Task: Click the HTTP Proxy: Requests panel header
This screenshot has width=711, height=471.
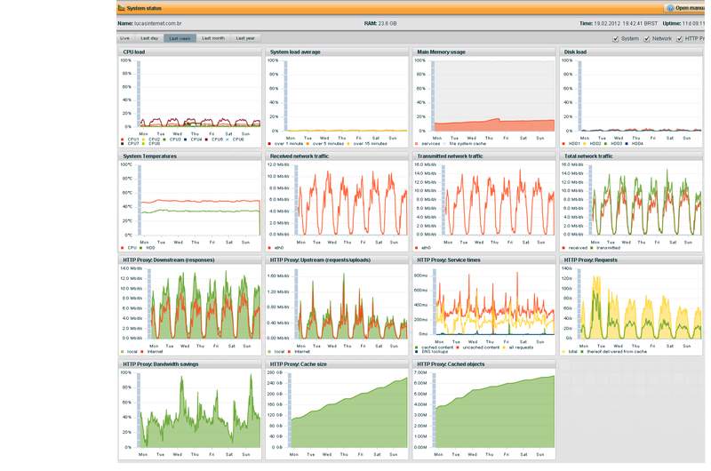Action: pyautogui.click(x=631, y=260)
